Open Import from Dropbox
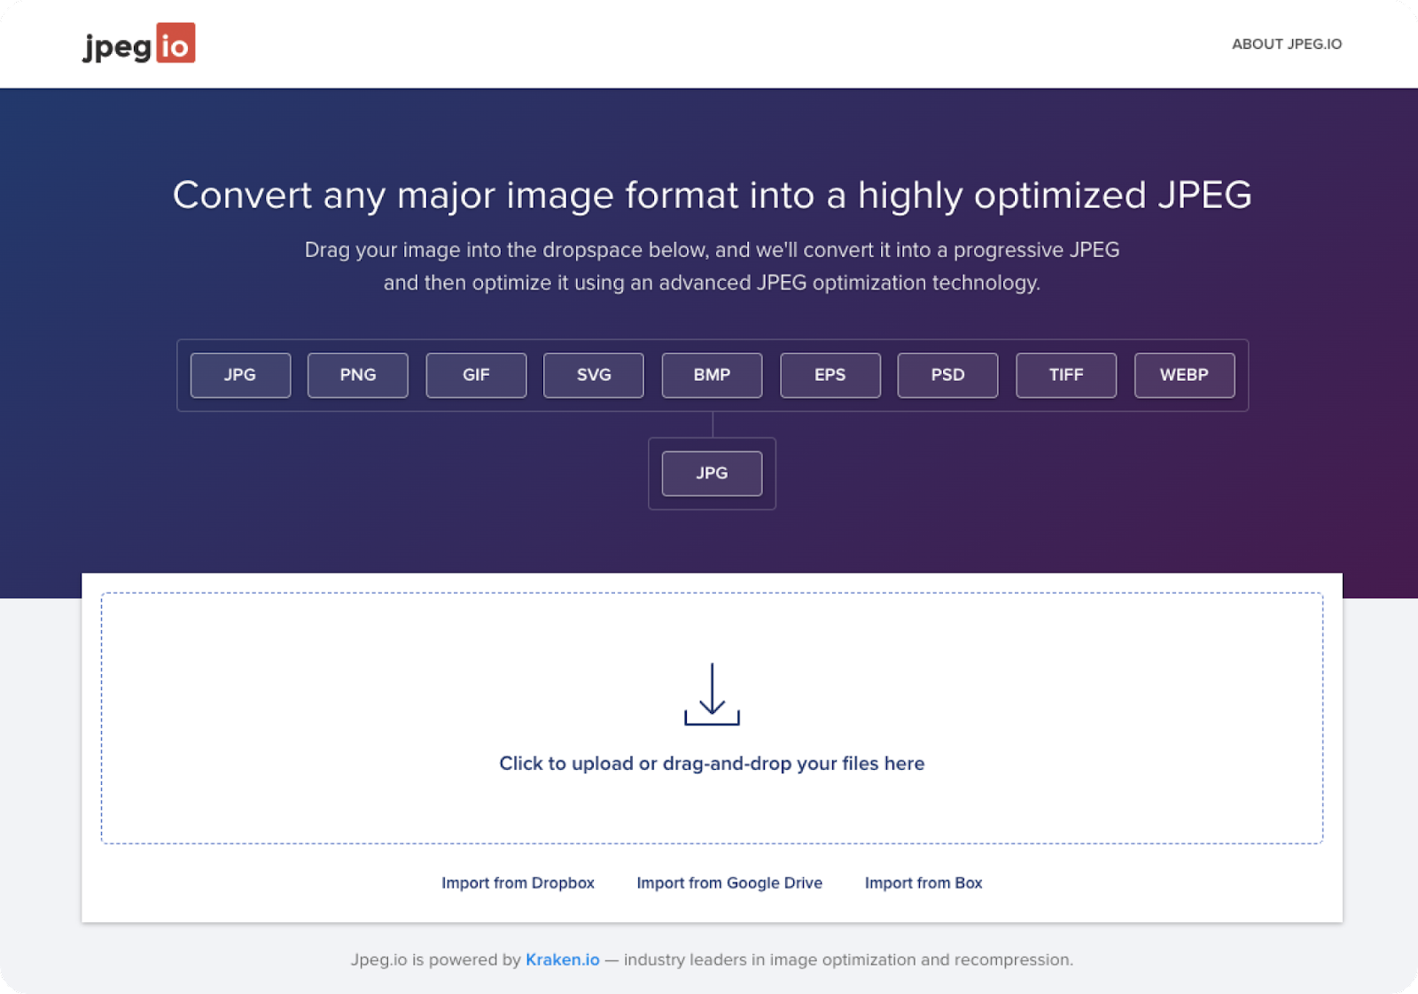The width and height of the screenshot is (1418, 994). [518, 883]
